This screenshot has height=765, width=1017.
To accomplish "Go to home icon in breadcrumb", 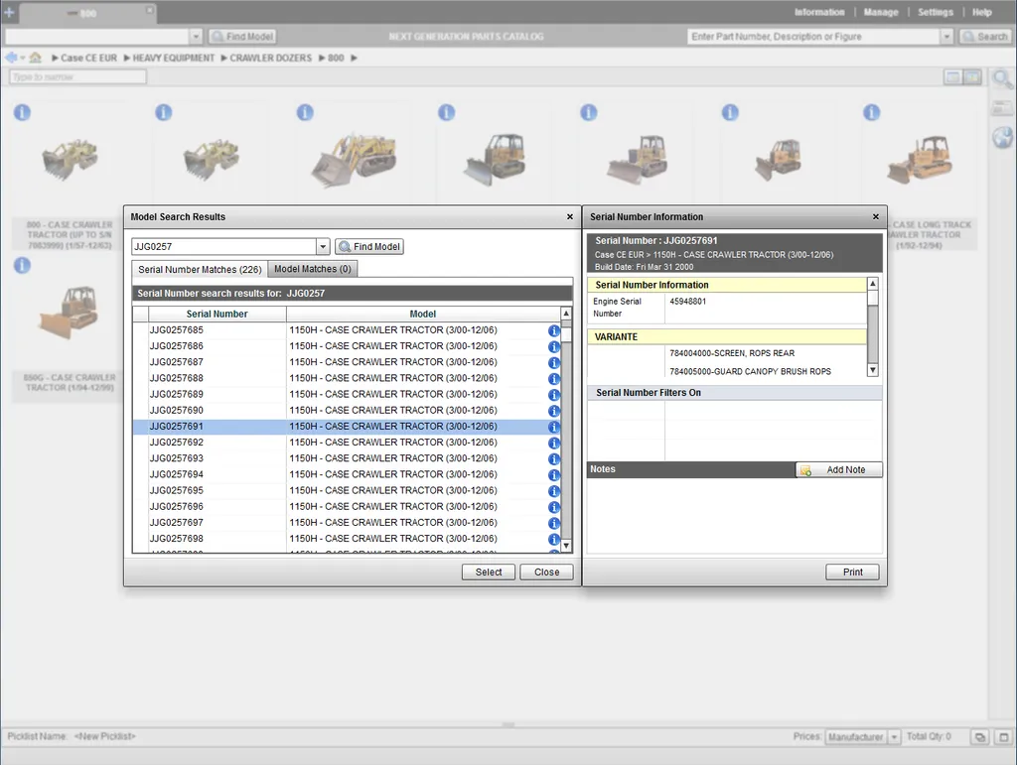I will [35, 58].
